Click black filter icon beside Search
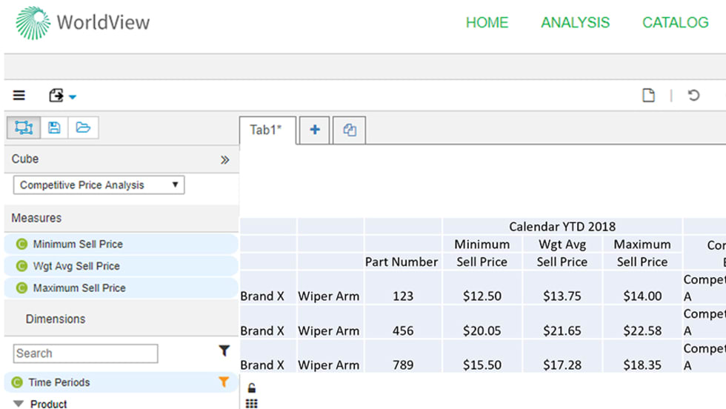The image size is (726, 409). point(224,351)
